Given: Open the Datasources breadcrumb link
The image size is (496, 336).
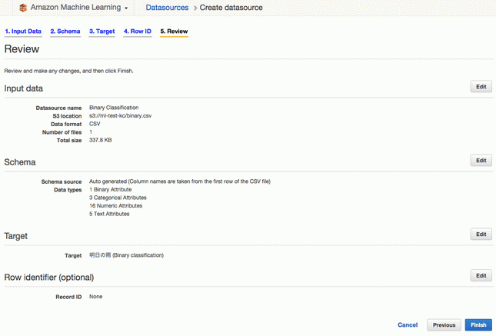Looking at the screenshot, I should click(167, 8).
